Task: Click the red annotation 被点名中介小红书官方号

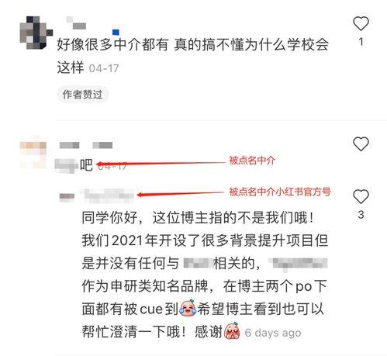Action: pos(280,192)
